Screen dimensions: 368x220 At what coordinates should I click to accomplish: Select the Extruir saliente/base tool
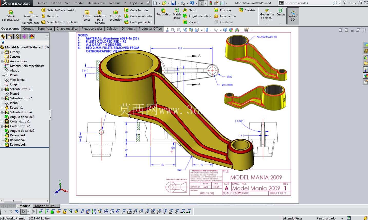click(x=11, y=16)
